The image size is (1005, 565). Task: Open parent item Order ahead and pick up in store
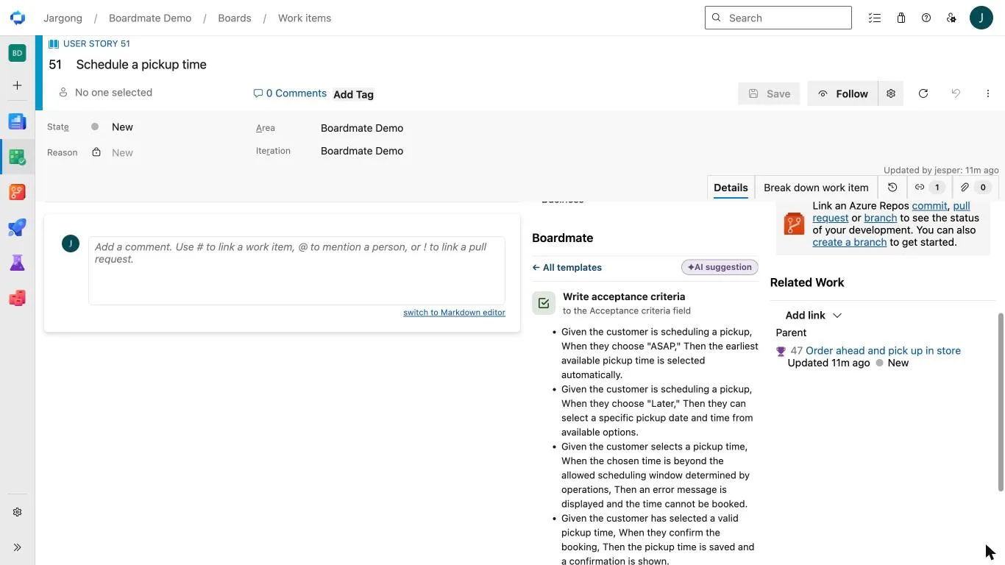coord(883,351)
